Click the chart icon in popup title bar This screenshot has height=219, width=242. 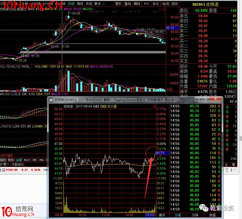click(x=51, y=100)
